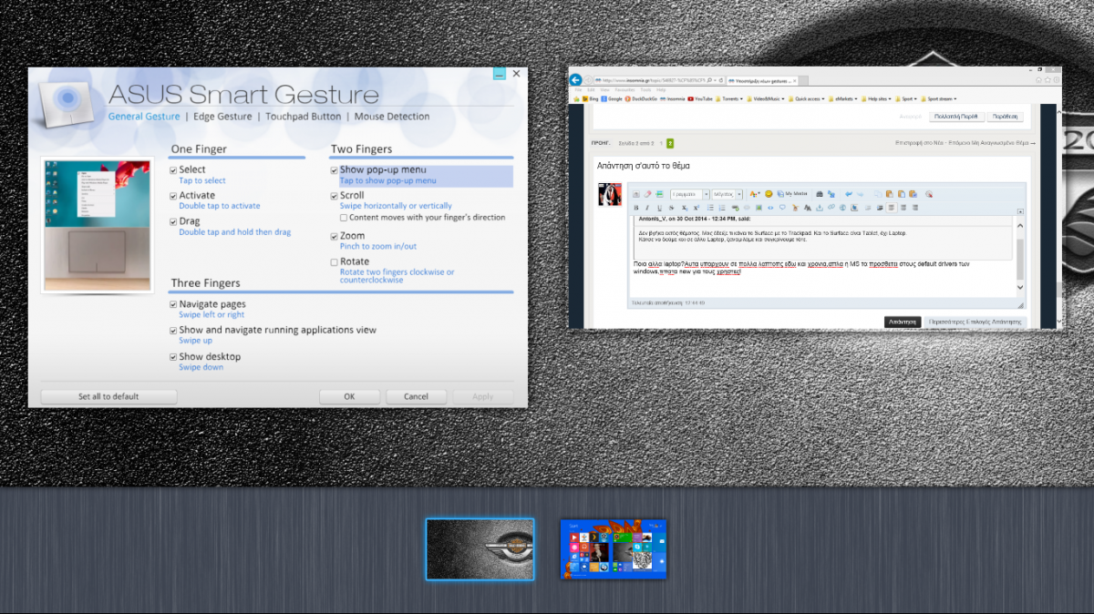
Task: Open Περισσότερες Επιλογές Απάντησης
Action: (975, 322)
